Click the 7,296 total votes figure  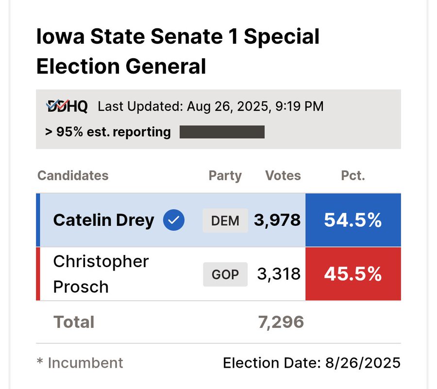281,322
